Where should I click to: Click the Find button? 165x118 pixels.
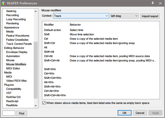point(22,113)
